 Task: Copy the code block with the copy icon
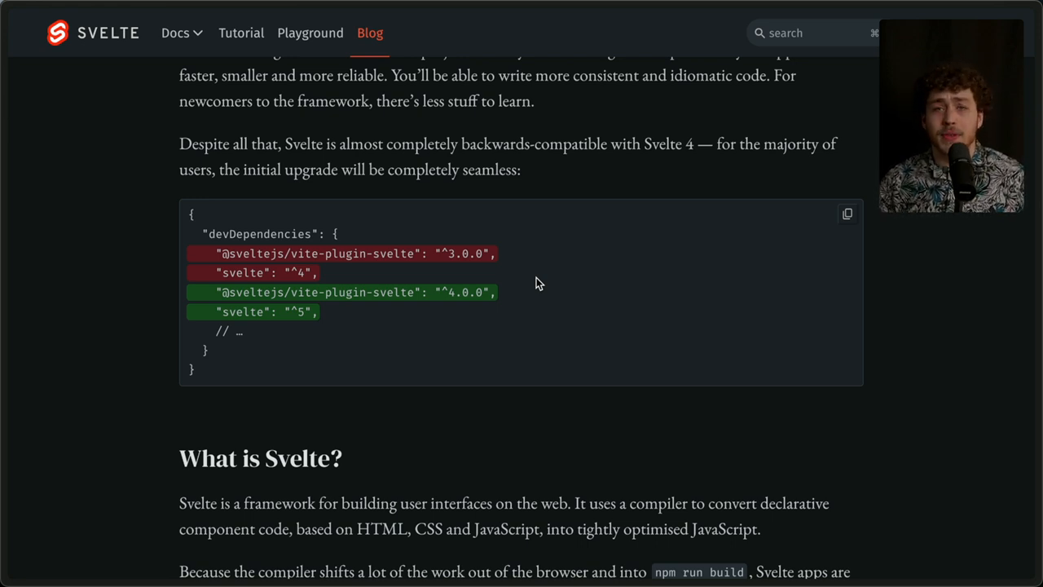[x=847, y=214]
